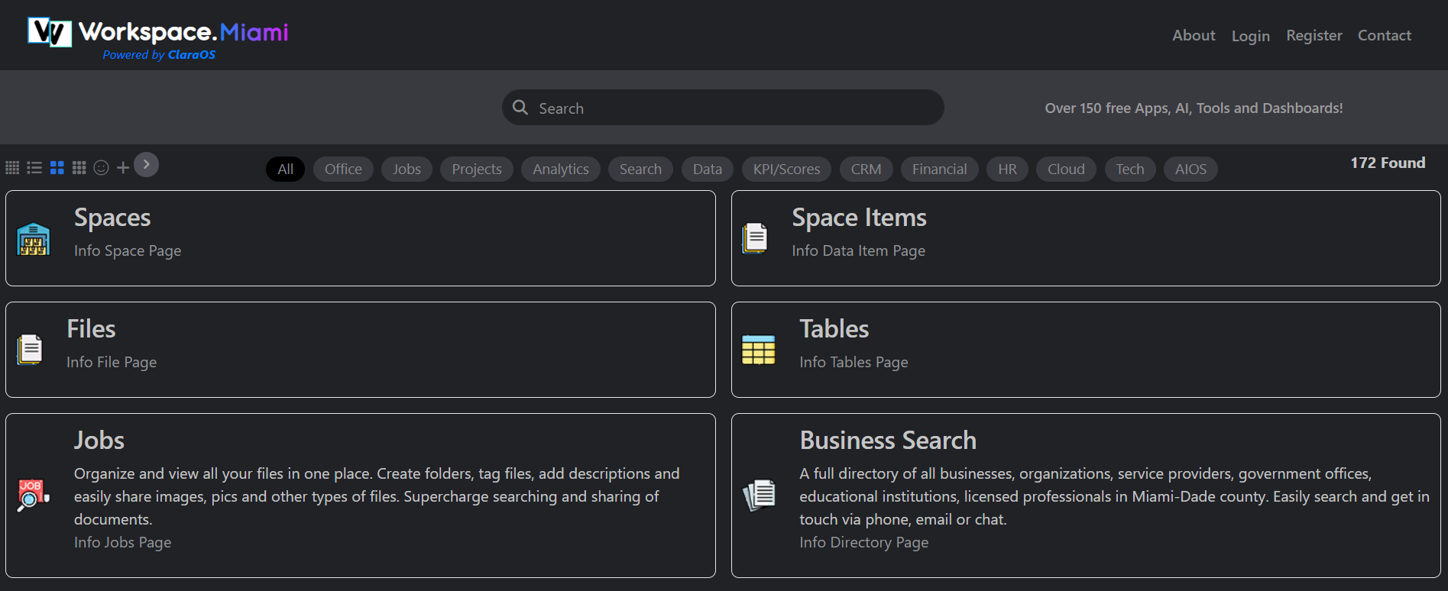Open the Jobs card title
Screen dimensions: 1448x591
coord(99,441)
